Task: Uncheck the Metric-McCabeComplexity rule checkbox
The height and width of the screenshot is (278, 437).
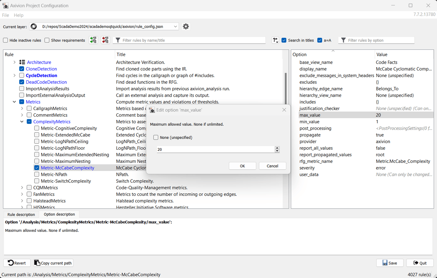Action: pyautogui.click(x=37, y=168)
